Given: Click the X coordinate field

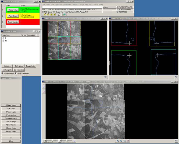Looking at the screenshot, I should coord(125,7).
